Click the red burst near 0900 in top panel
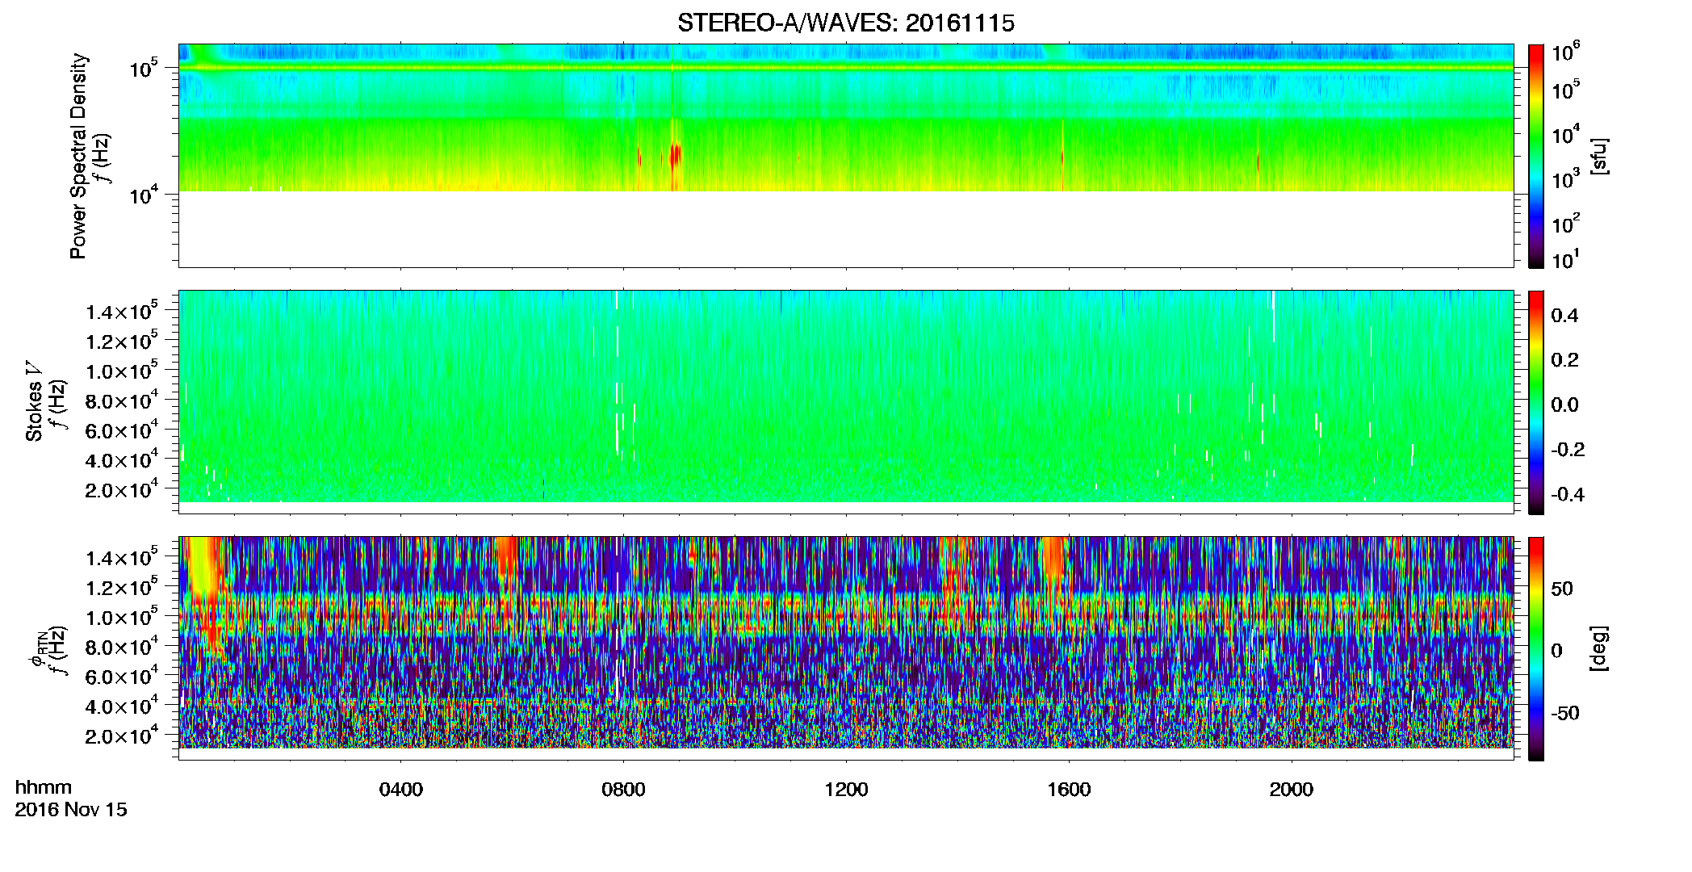The width and height of the screenshot is (1692, 872). [676, 155]
